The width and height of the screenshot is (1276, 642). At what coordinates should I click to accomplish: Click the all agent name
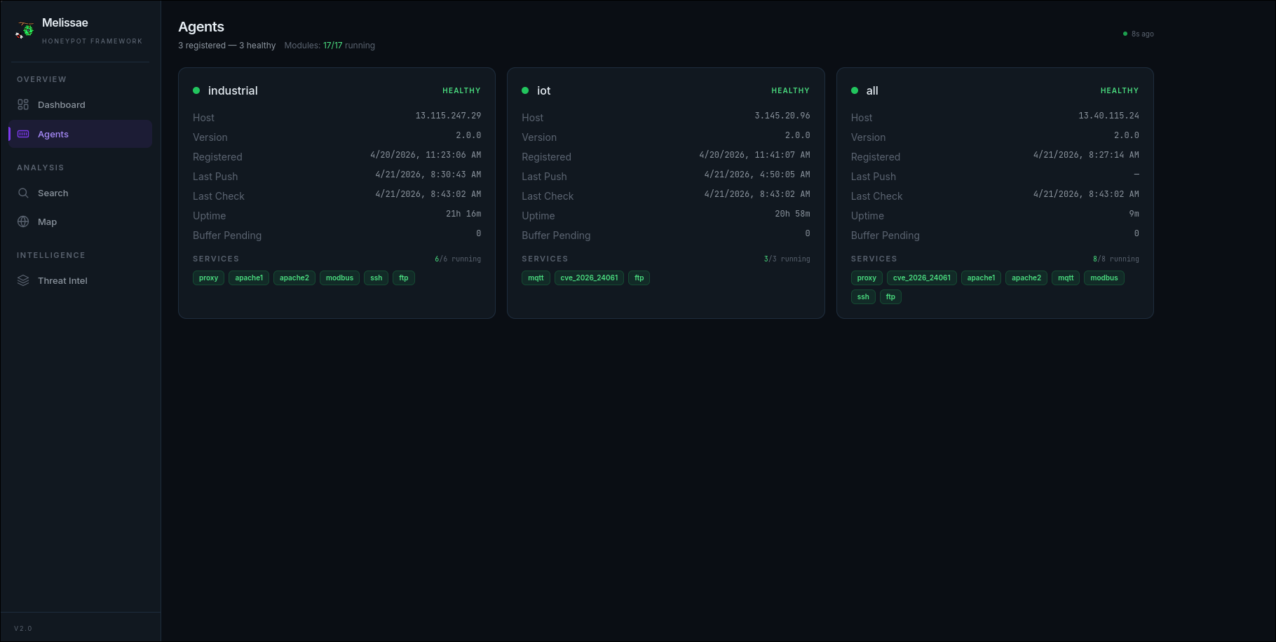pyautogui.click(x=872, y=90)
